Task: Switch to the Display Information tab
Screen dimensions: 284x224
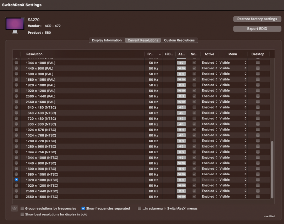Action: point(106,40)
